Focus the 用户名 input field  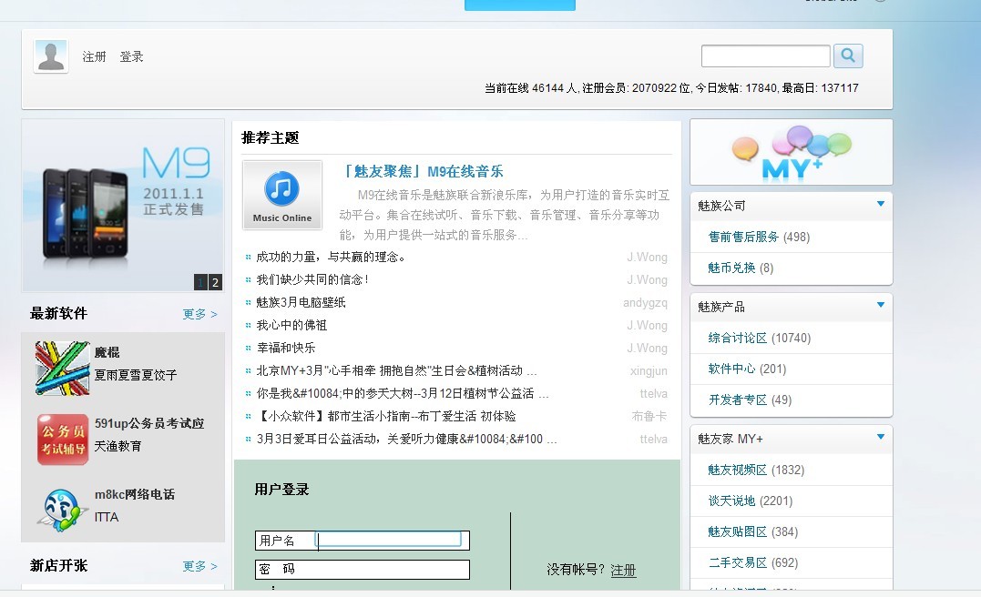point(363,541)
